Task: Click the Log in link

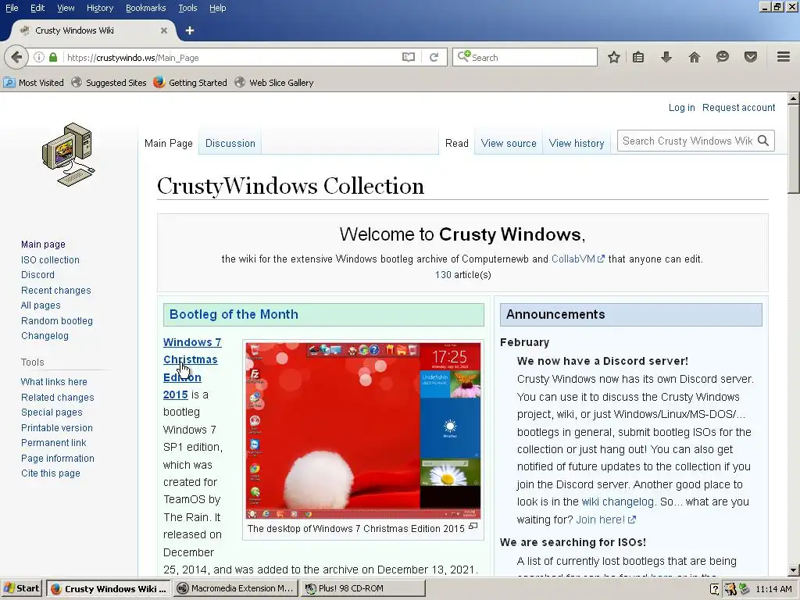Action: coord(681,108)
